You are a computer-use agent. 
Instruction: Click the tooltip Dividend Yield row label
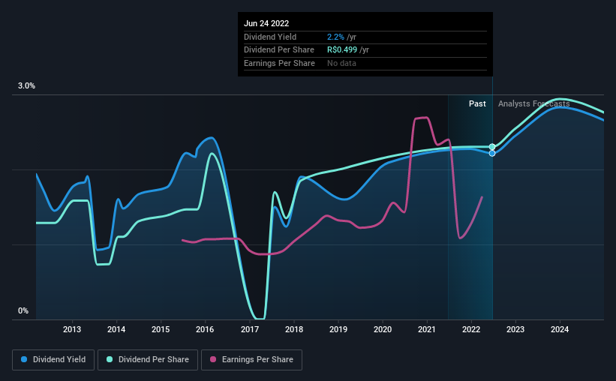270,37
